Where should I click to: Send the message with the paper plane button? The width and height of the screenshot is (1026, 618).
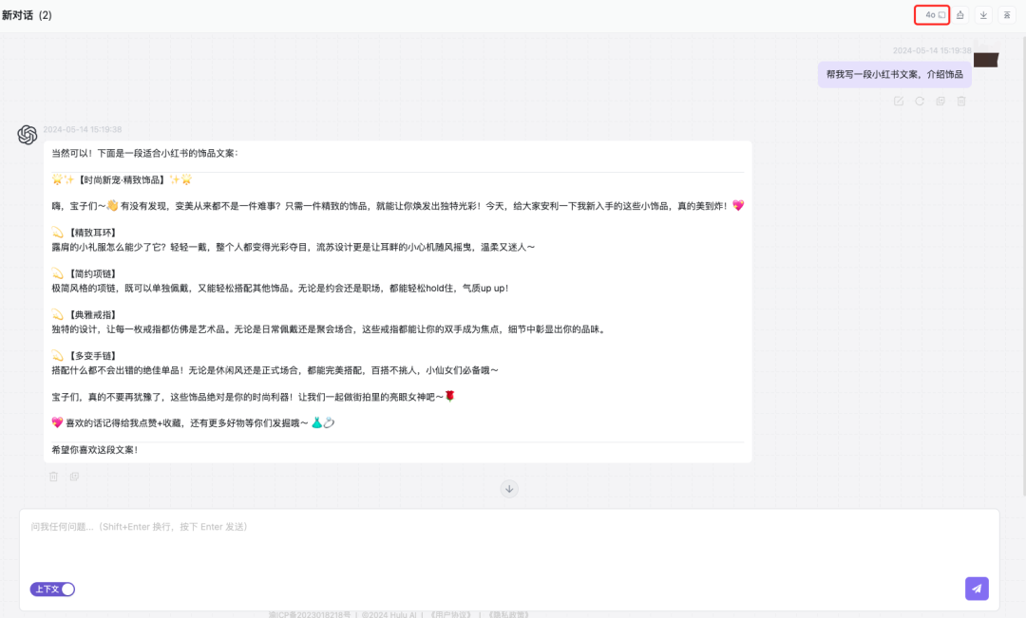tap(977, 589)
